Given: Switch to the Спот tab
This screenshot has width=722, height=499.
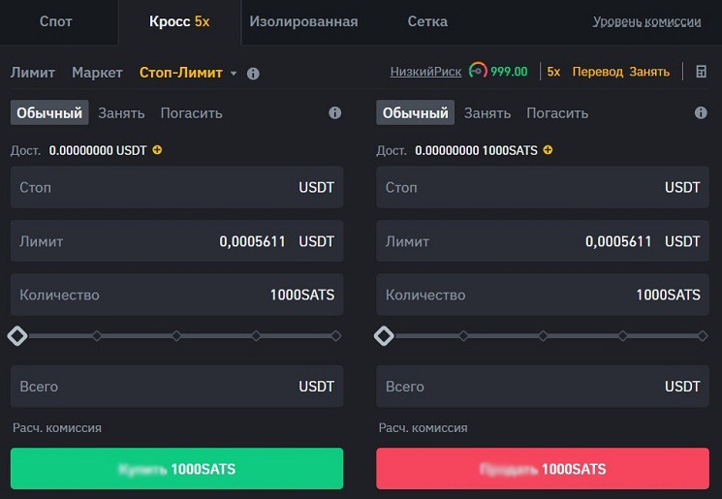Looking at the screenshot, I should 55,21.
